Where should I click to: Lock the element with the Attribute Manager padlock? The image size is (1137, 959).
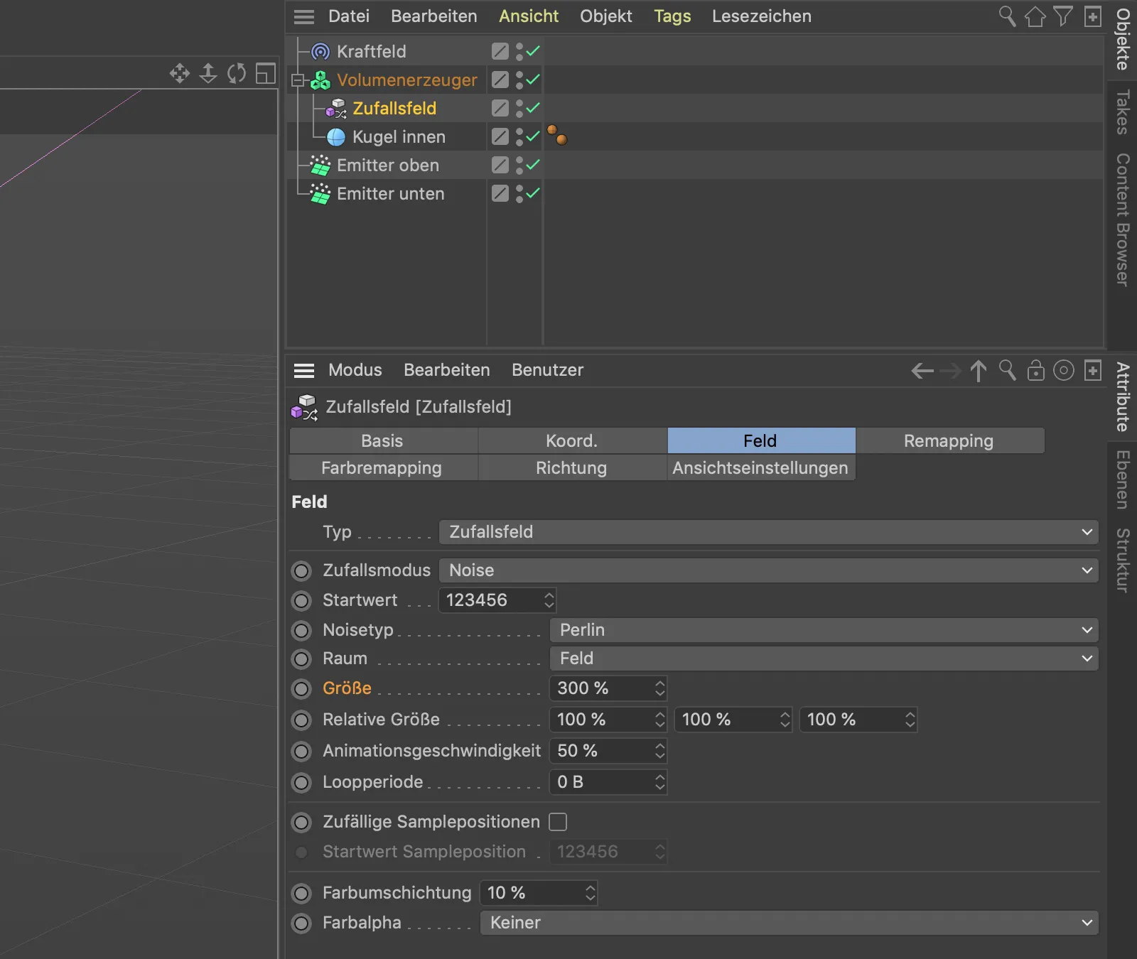point(1035,370)
